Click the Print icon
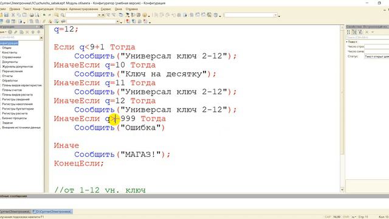The height and width of the screenshot is (219, 389). point(32,15)
